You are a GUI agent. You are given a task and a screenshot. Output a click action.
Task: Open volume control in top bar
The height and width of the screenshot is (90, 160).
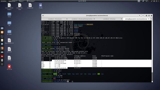(154, 1)
